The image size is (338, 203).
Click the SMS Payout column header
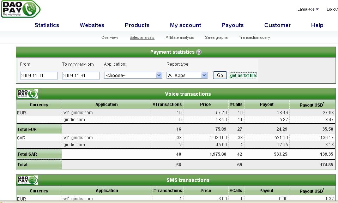click(x=266, y=191)
